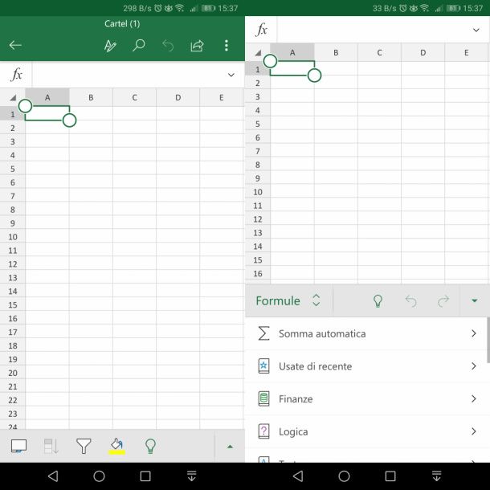Image resolution: width=490 pixels, height=490 pixels.
Task: Tap the Cartel (1) file title
Action: [122, 24]
